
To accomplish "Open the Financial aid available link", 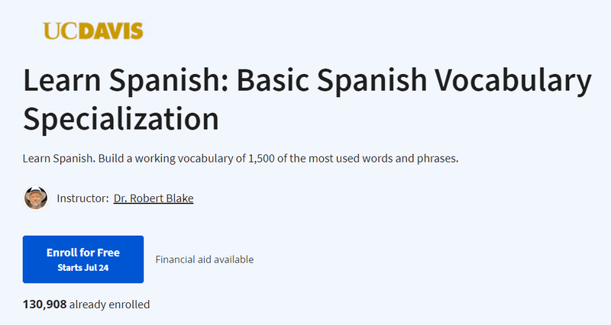I will [x=205, y=259].
